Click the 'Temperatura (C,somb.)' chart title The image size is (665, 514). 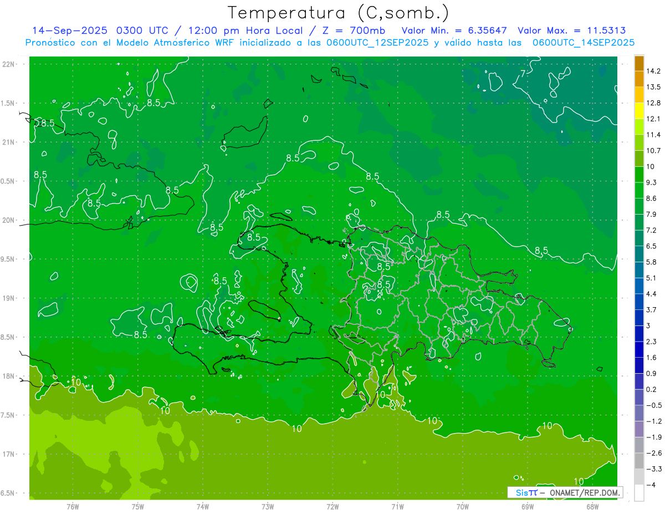coord(339,13)
